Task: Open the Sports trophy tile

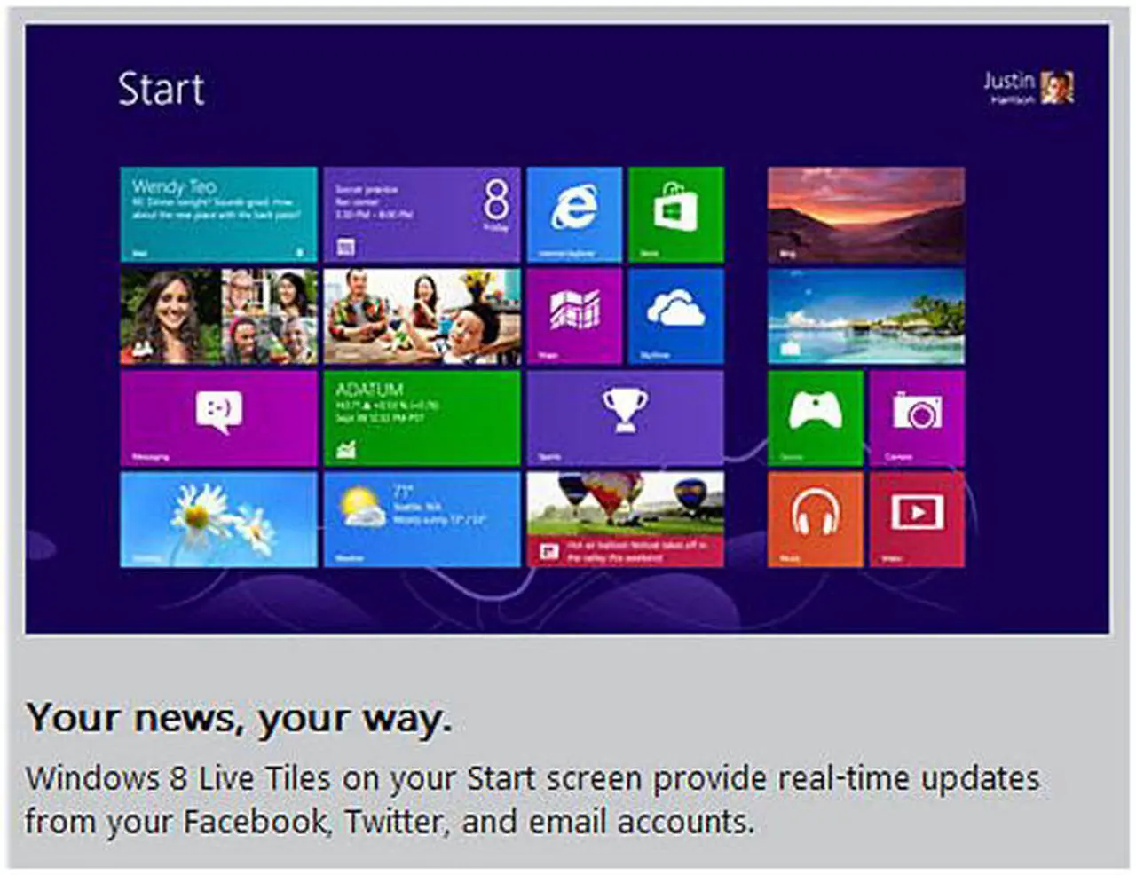Action: point(625,418)
